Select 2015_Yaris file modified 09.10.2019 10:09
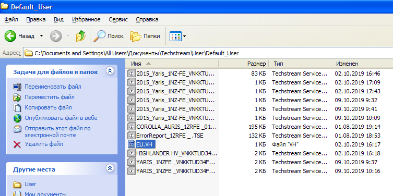 175,118
